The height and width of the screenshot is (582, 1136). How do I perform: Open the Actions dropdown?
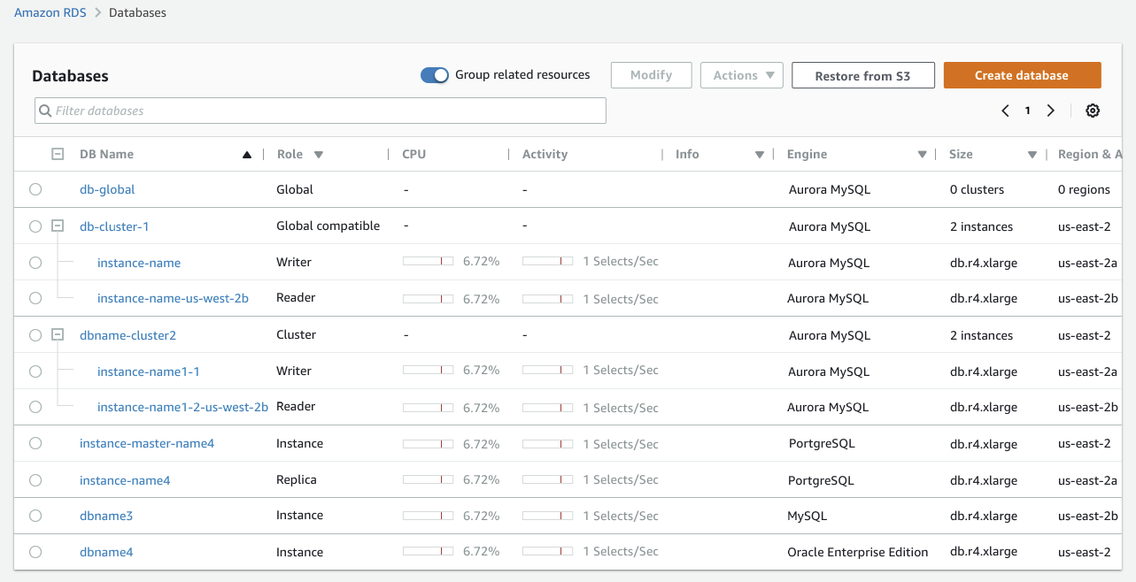741,75
